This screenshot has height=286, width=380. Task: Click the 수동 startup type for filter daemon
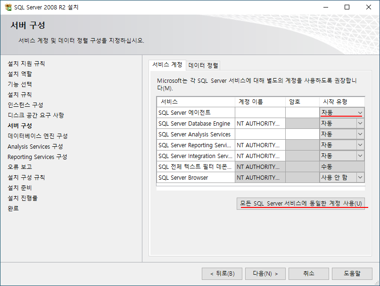coord(342,167)
